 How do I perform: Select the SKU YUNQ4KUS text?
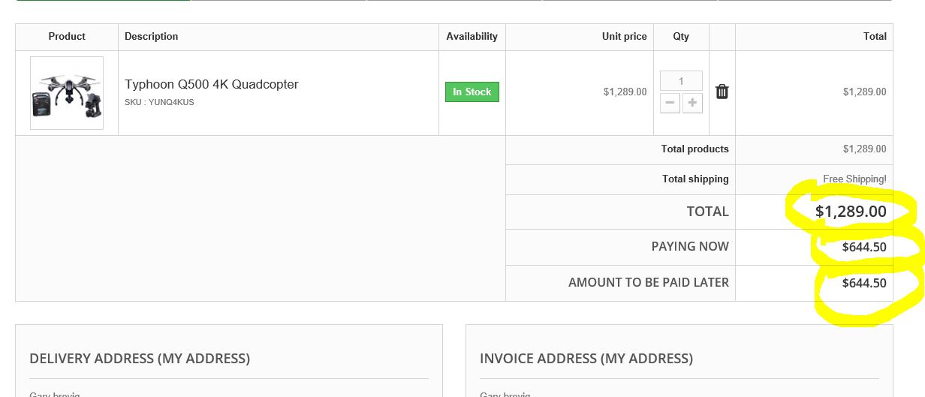[x=159, y=102]
